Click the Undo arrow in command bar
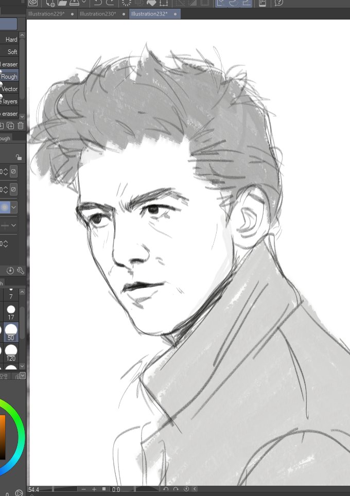Screen dimensions: 350x496 tap(98, 3)
